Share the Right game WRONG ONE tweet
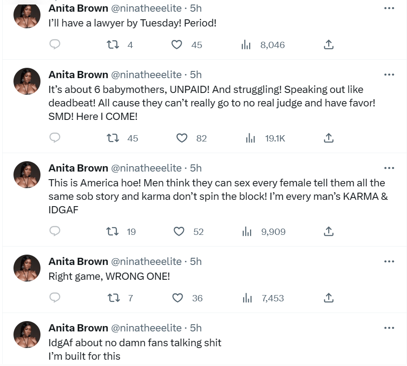This screenshot has width=407, height=366. pyautogui.click(x=328, y=298)
